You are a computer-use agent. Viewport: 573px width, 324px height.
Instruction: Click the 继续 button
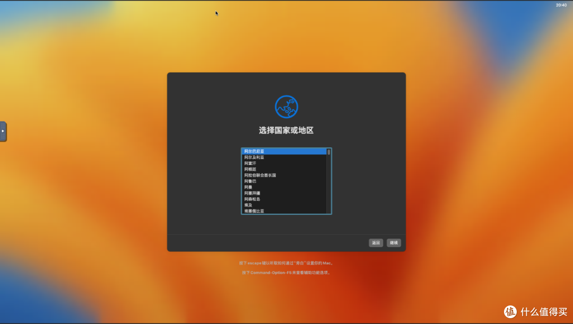tap(394, 243)
